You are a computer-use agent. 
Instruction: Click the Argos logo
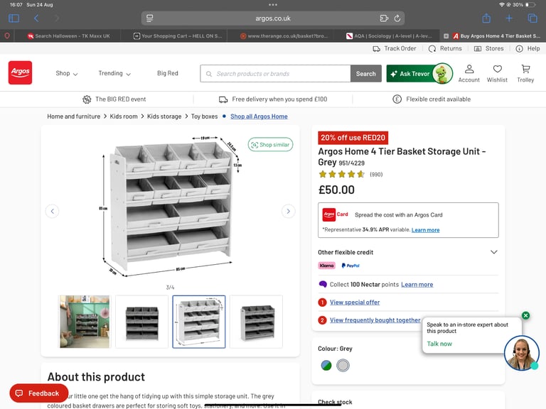[20, 72]
